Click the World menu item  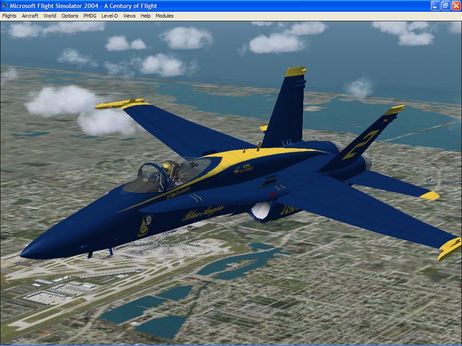tap(50, 16)
